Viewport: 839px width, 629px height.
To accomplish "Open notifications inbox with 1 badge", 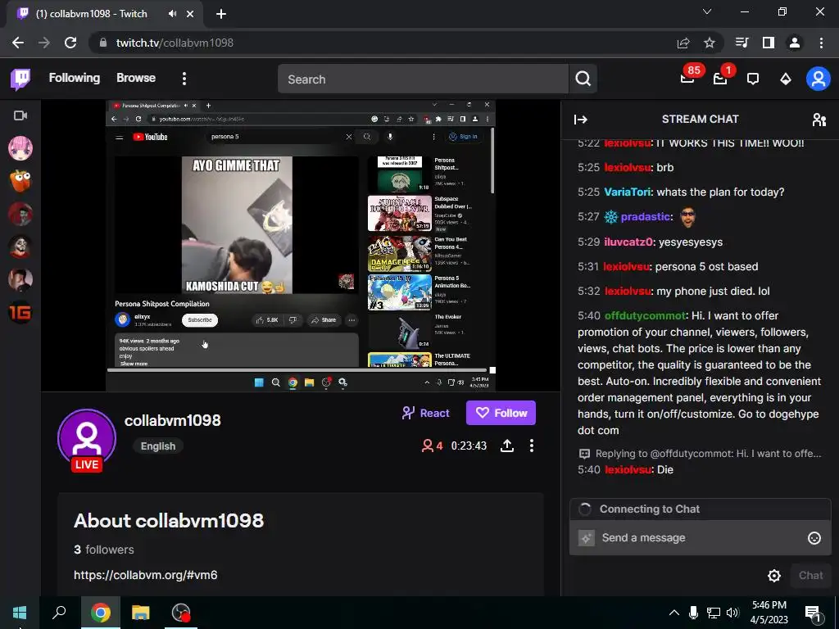I will pyautogui.click(x=720, y=79).
